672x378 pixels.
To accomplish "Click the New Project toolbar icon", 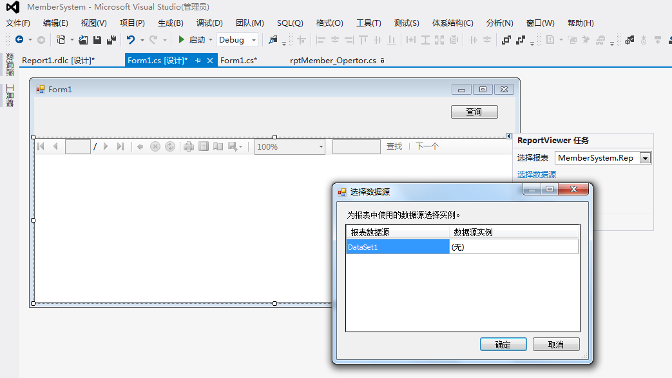I will 61,40.
